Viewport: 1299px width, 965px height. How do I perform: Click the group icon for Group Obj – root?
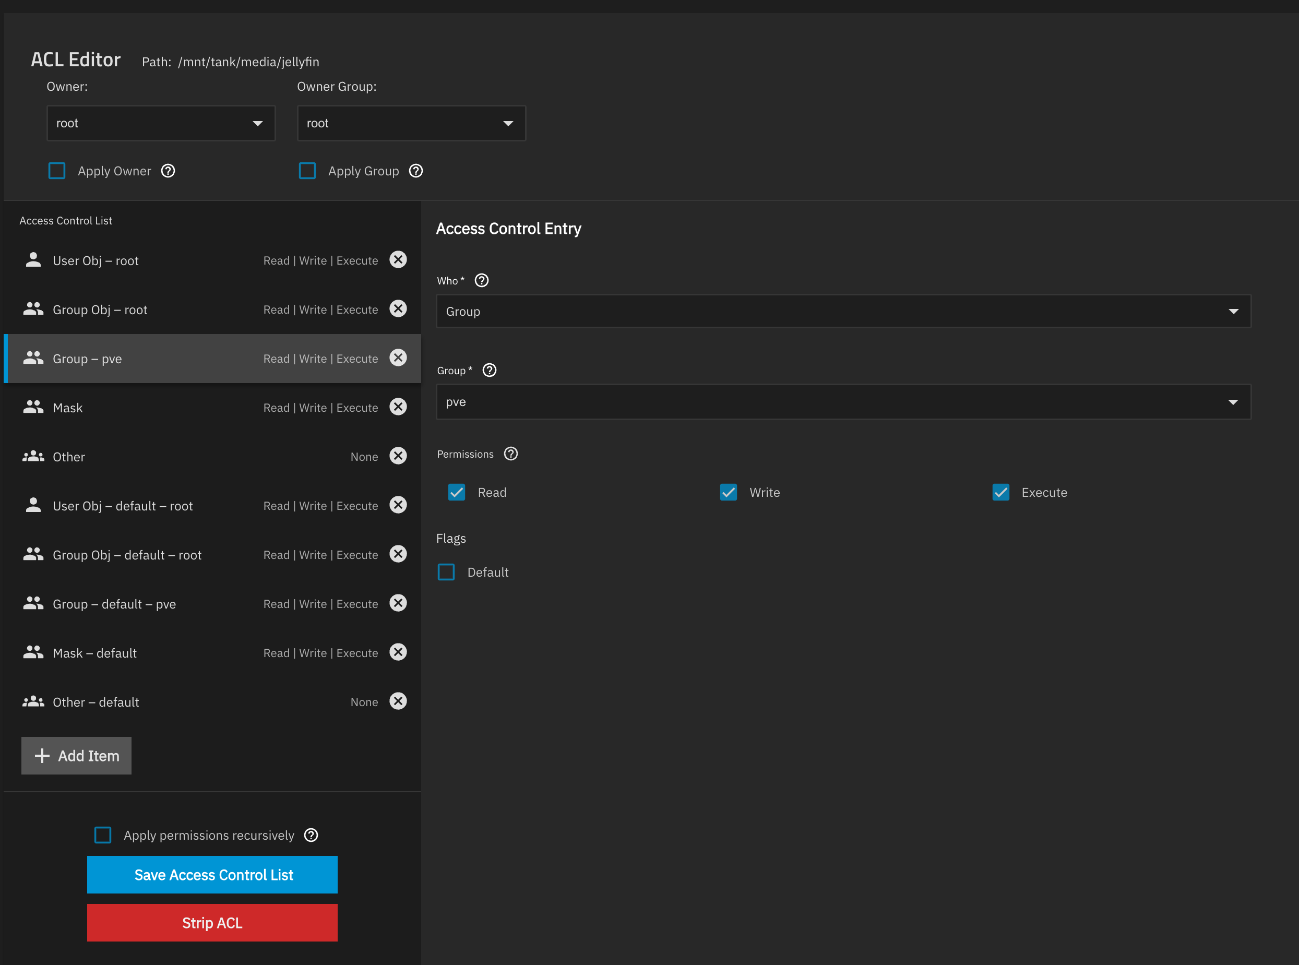pyautogui.click(x=33, y=309)
